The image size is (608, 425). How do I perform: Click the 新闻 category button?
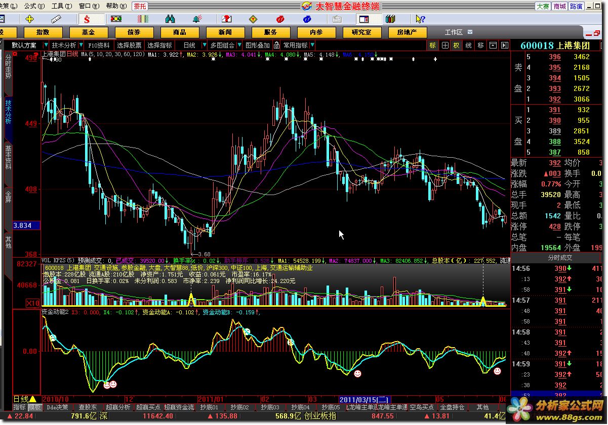tap(225, 32)
